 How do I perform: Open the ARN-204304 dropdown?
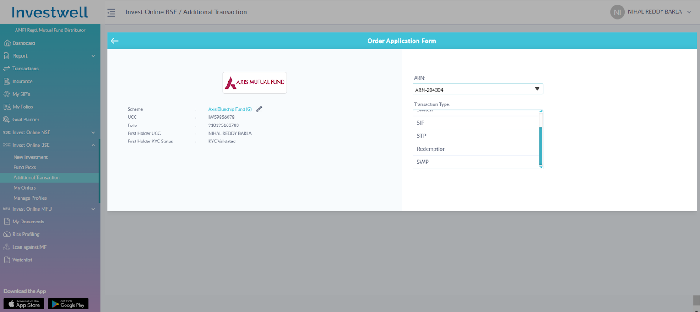point(478,89)
